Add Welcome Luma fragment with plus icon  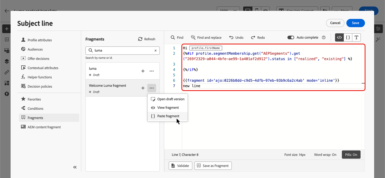[x=143, y=88]
